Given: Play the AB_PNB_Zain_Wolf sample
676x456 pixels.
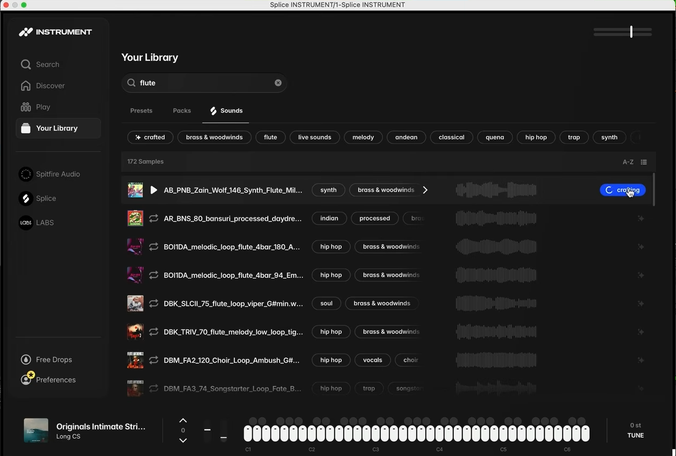Looking at the screenshot, I should click(154, 190).
